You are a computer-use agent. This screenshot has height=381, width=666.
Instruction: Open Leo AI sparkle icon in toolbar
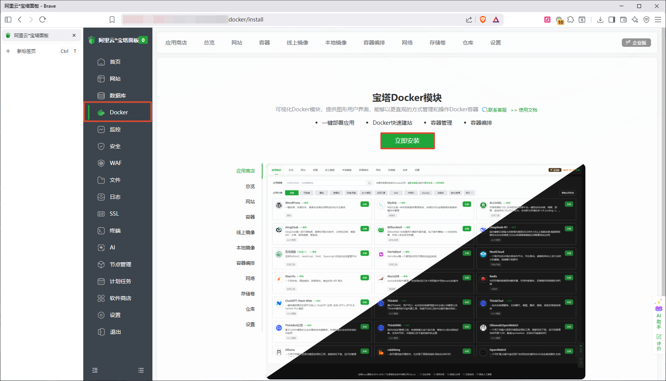(635, 20)
